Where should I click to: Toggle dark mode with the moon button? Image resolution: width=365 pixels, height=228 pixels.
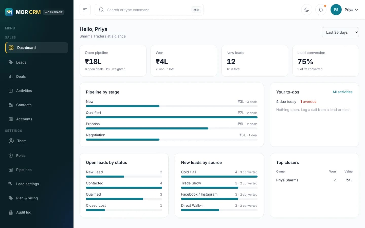pos(307,10)
